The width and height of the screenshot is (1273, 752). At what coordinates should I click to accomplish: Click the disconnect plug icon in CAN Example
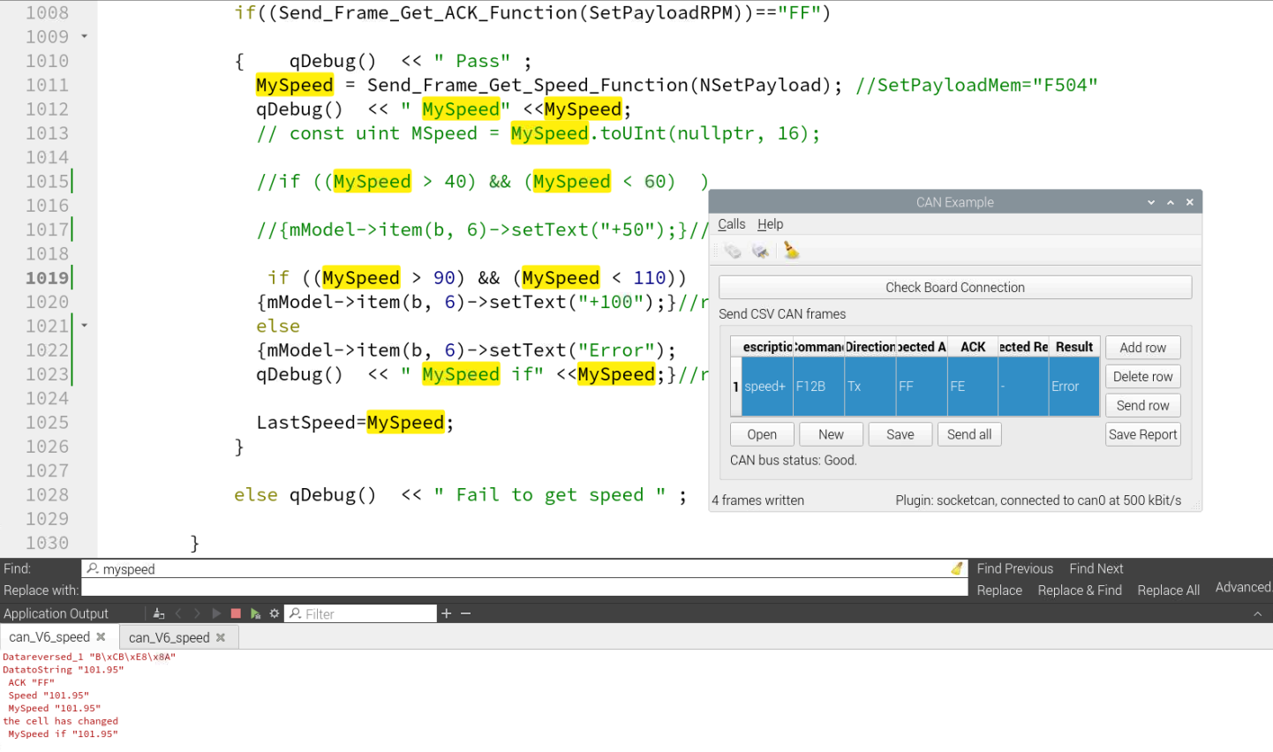pos(760,252)
